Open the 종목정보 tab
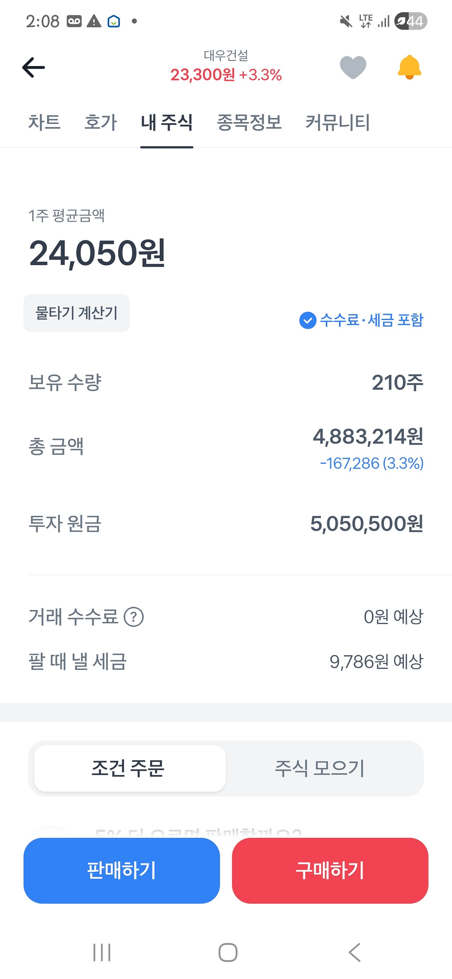Screen dimensions: 452x979 coord(249,122)
